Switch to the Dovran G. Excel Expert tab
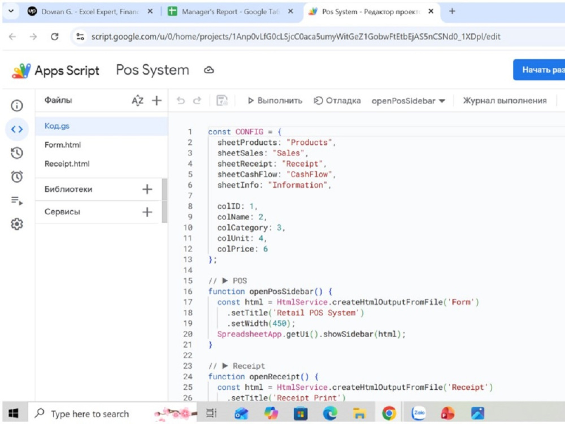The image size is (565, 424). 89,11
